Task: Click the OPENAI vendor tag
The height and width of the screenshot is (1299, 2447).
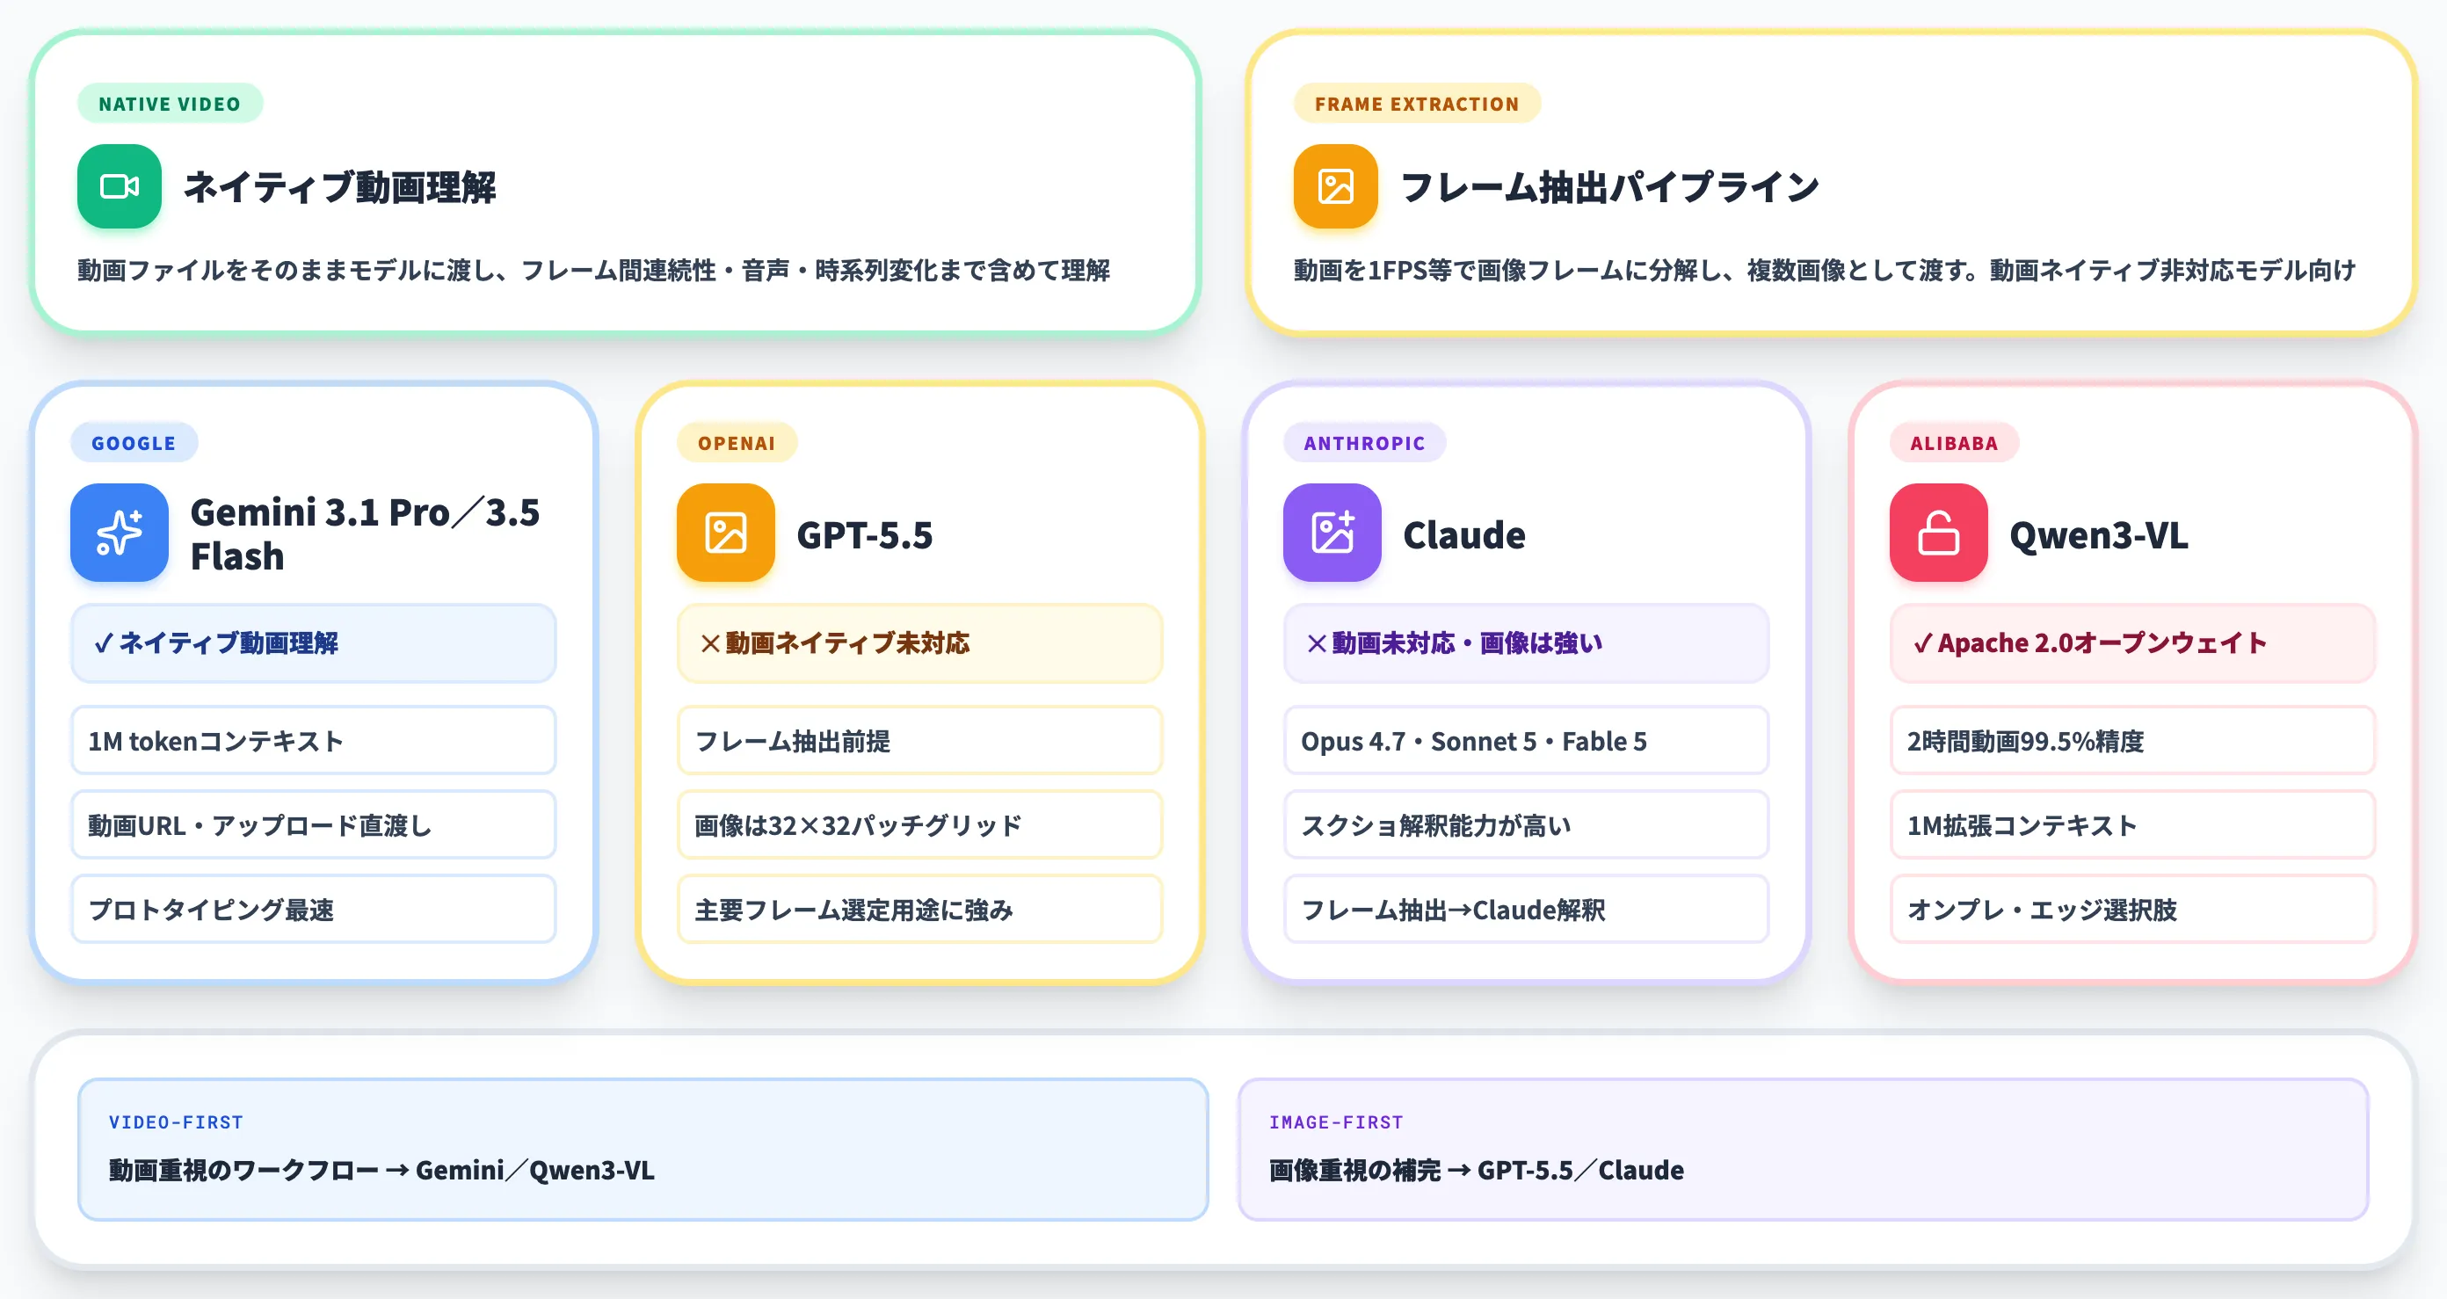Action: (737, 442)
